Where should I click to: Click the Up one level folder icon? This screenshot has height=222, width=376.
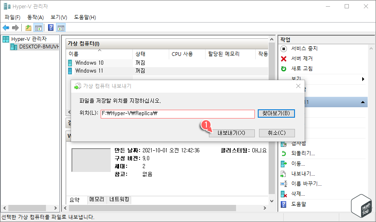(x=28, y=28)
